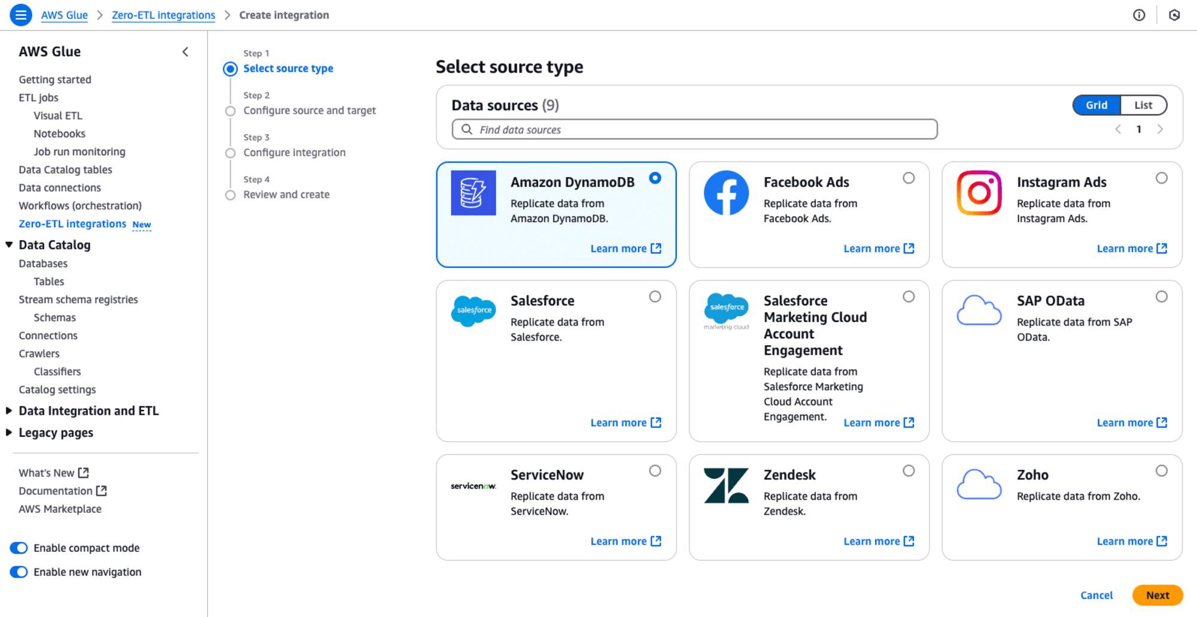Screen dimensions: 1197x617
Task: Go to next page of data sources
Action: pos(1160,129)
